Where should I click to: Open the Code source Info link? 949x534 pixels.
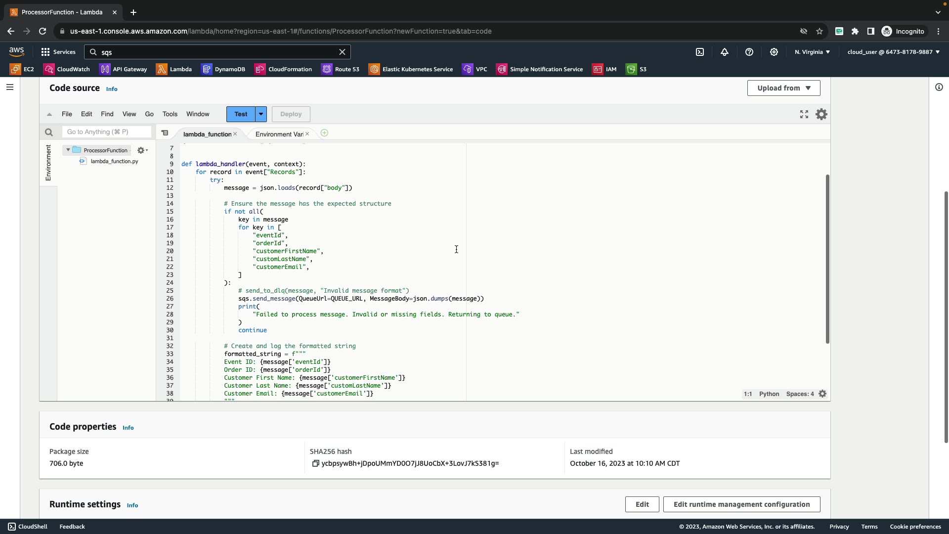(x=112, y=89)
